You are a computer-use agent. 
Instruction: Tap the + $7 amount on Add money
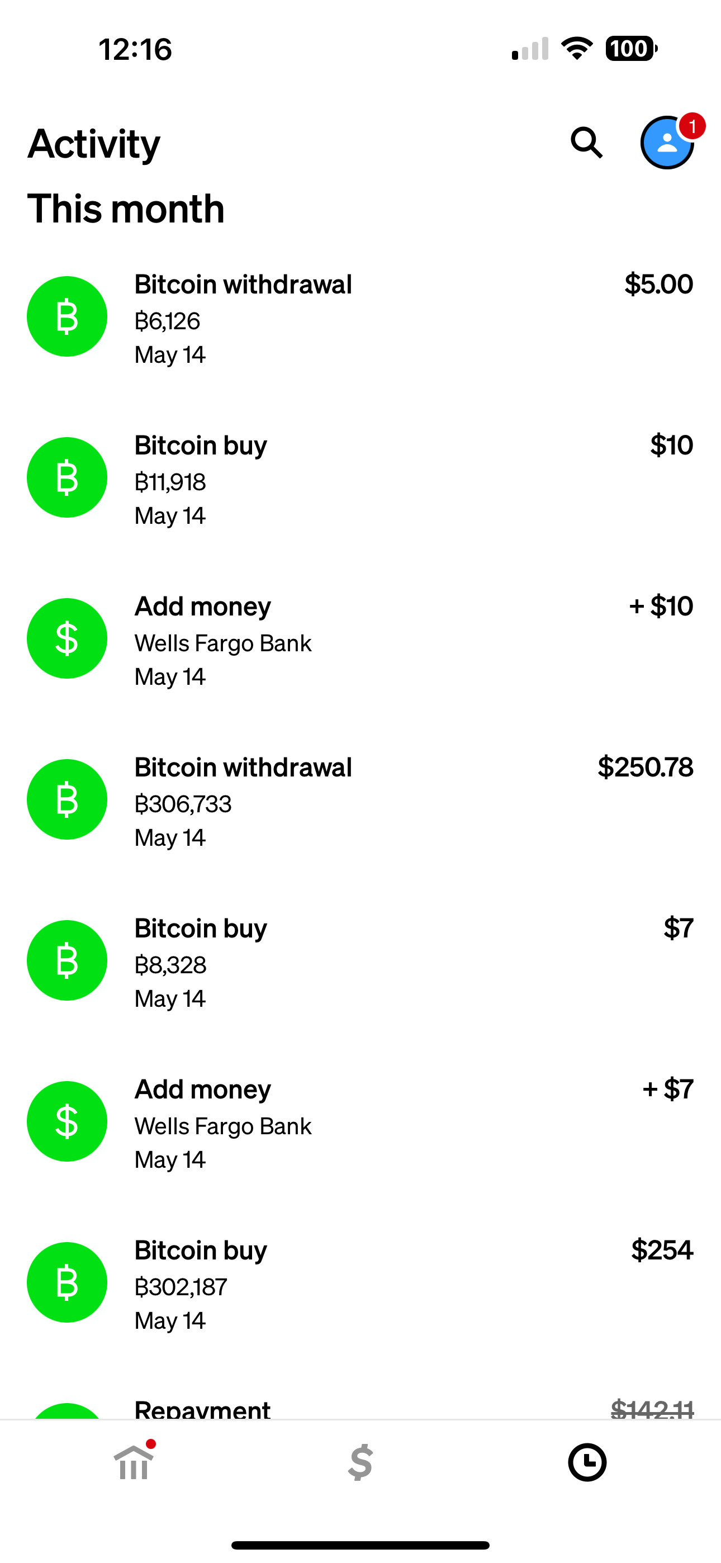667,1089
